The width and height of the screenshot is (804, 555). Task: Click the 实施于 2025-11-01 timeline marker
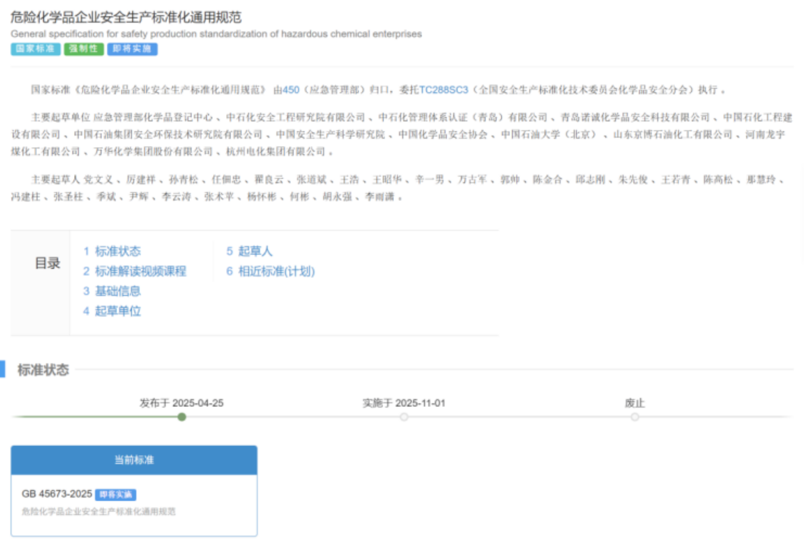coord(404,417)
